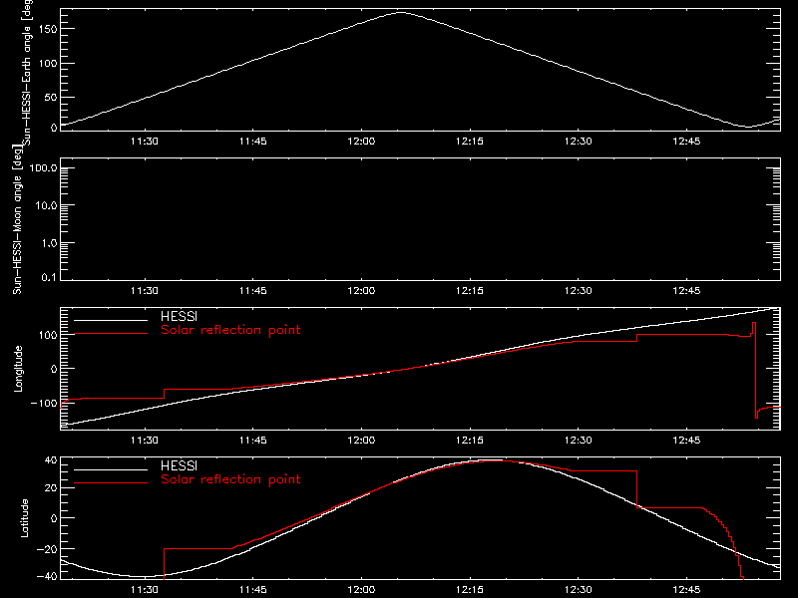Image resolution: width=798 pixels, height=598 pixels.
Task: Click the 20 value on Latitude axis
Action: tap(51, 488)
